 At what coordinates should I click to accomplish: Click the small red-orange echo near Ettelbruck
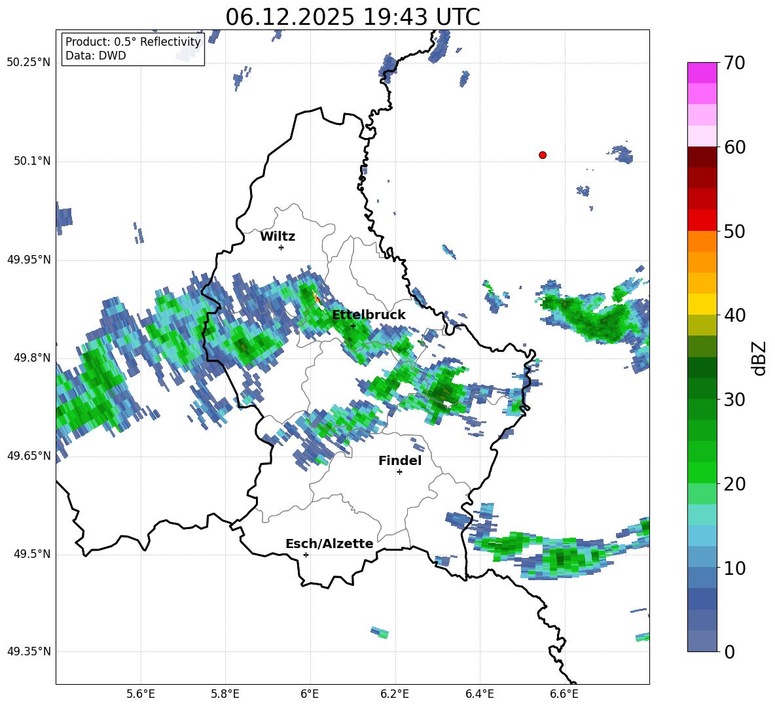[x=317, y=299]
